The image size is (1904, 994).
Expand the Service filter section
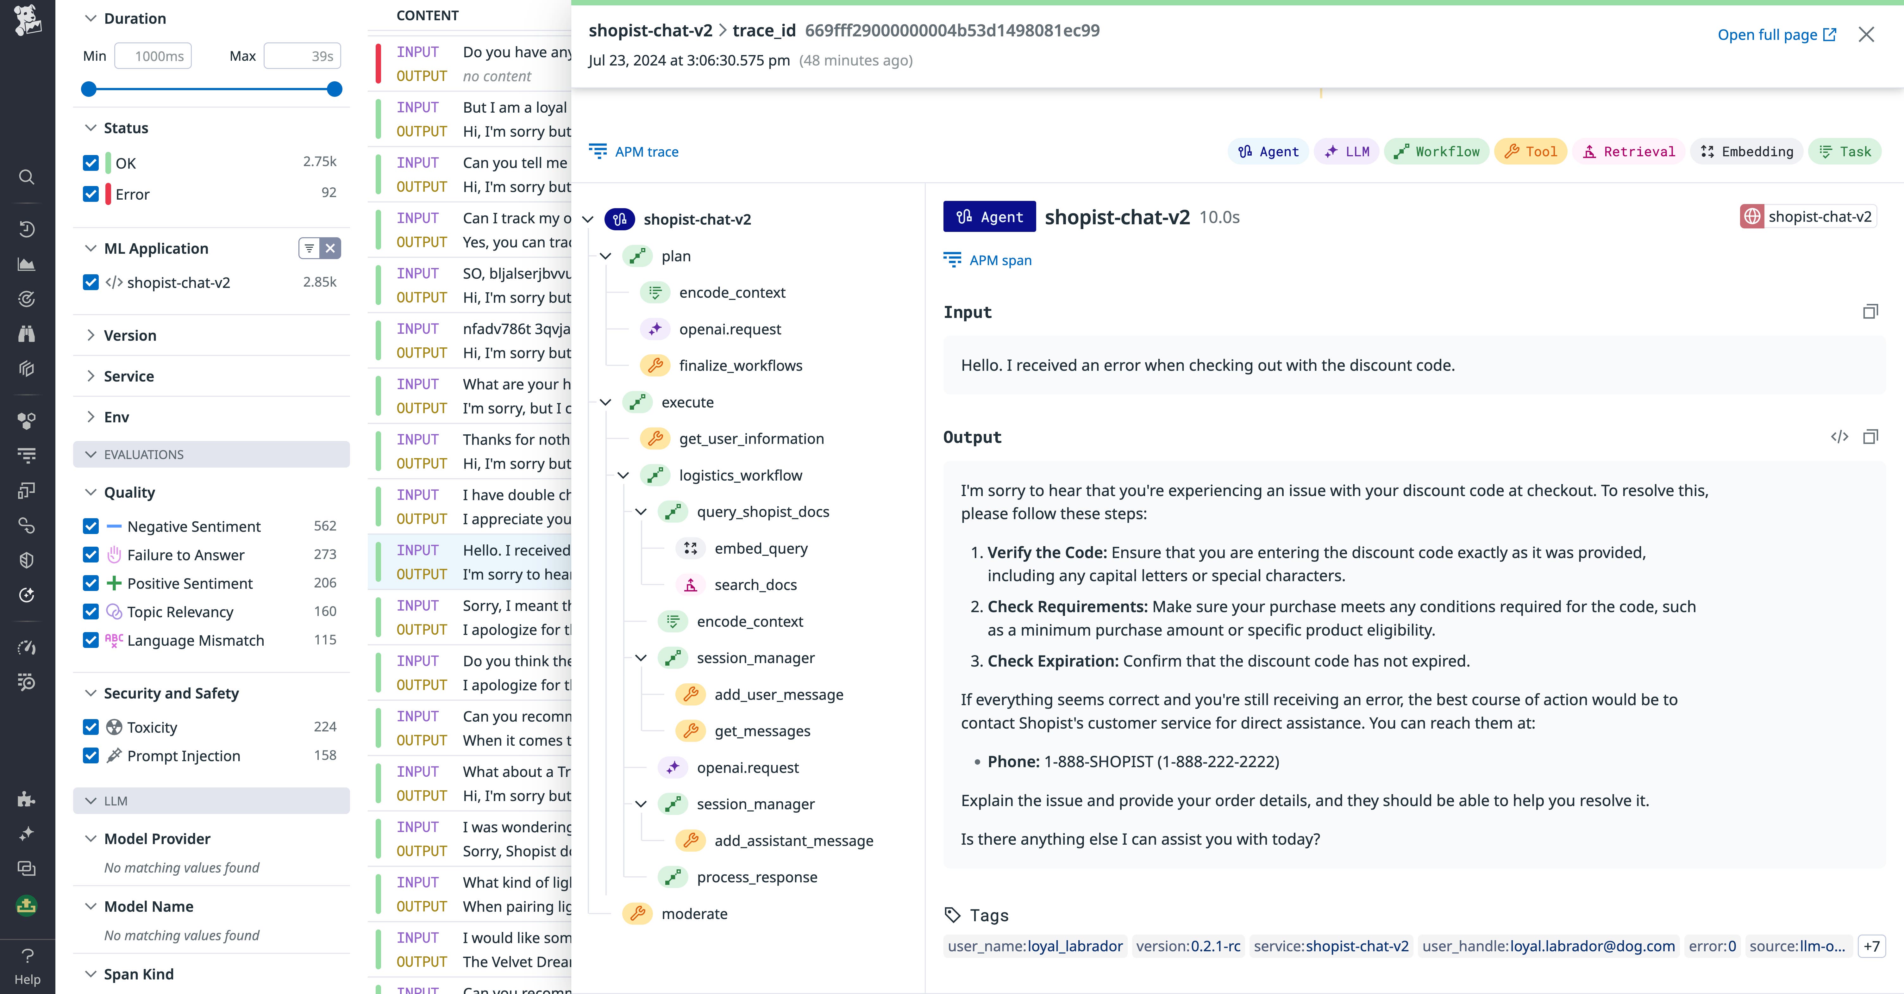pyautogui.click(x=90, y=376)
